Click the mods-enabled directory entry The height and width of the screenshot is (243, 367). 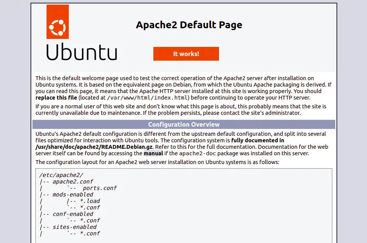click(73, 195)
